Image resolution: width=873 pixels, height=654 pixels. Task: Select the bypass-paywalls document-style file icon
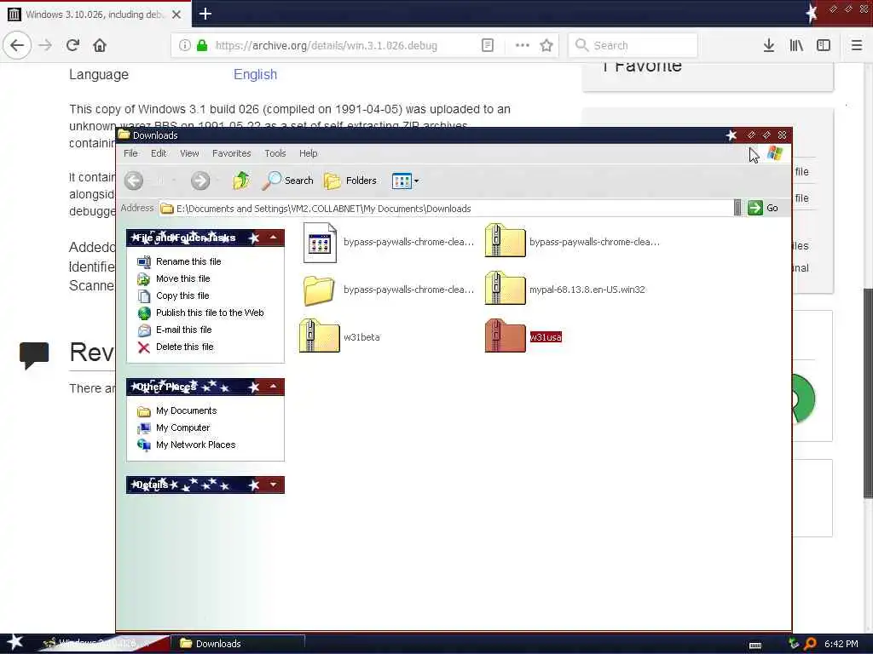321,243
